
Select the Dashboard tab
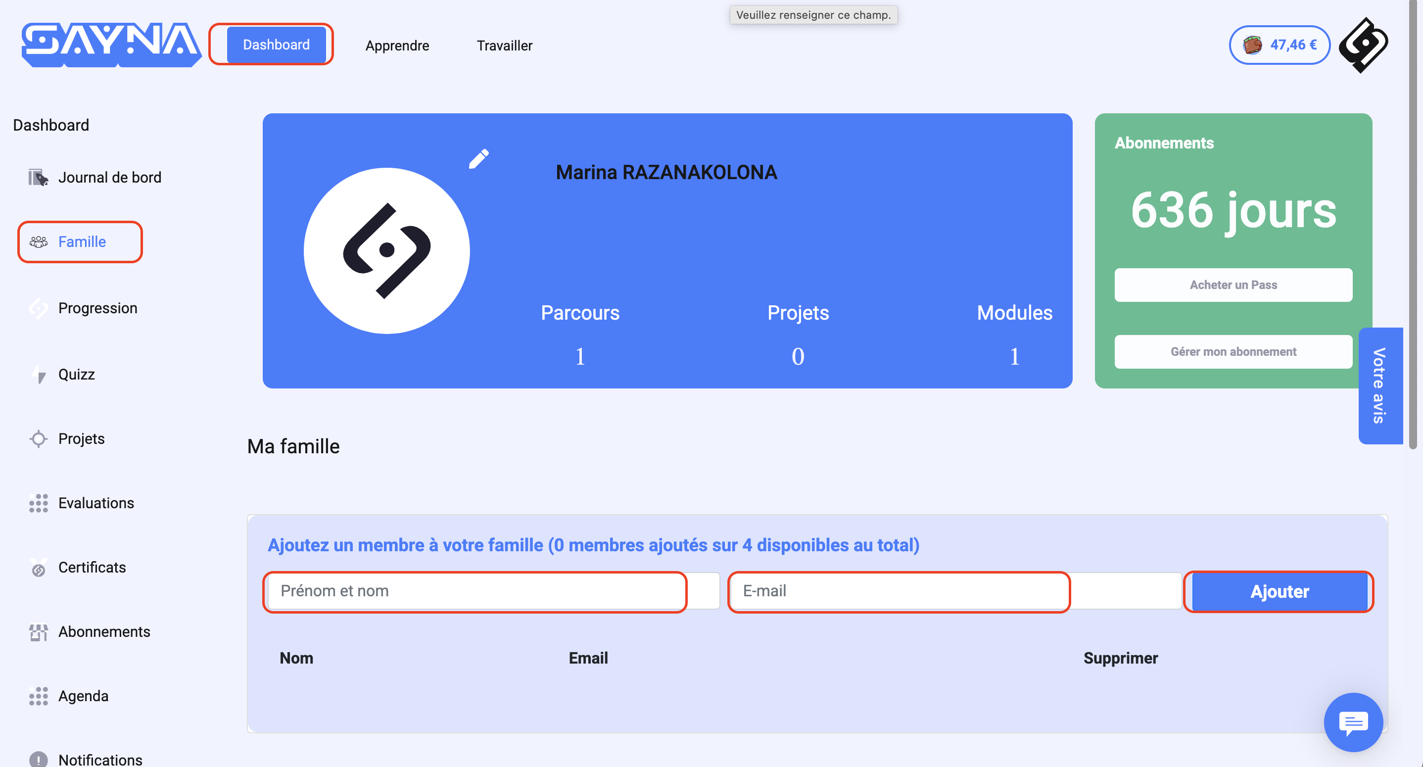click(276, 45)
